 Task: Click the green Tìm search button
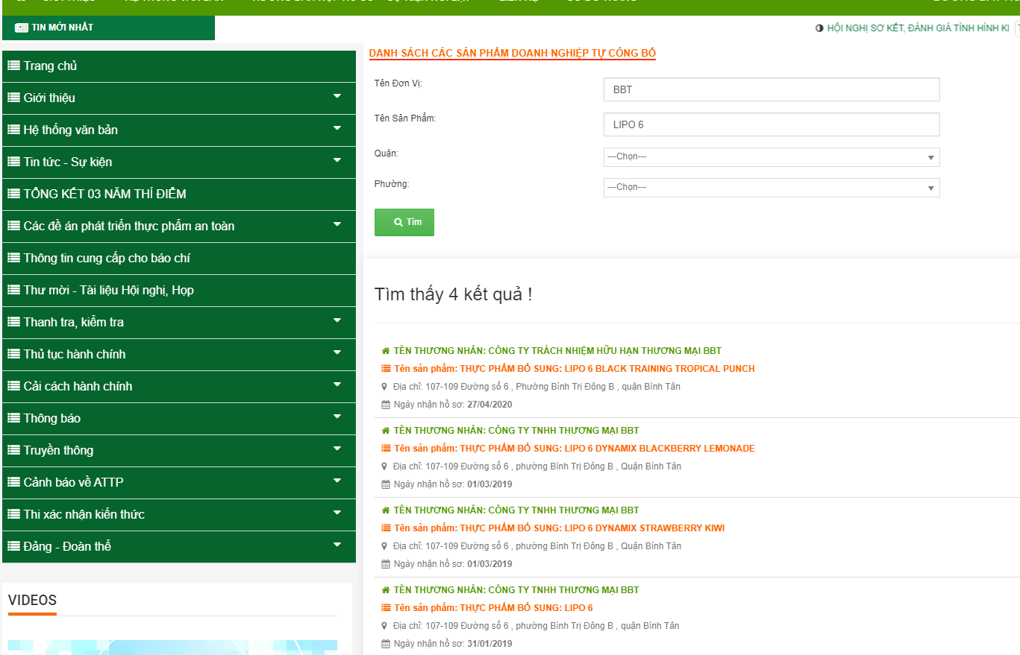(404, 222)
